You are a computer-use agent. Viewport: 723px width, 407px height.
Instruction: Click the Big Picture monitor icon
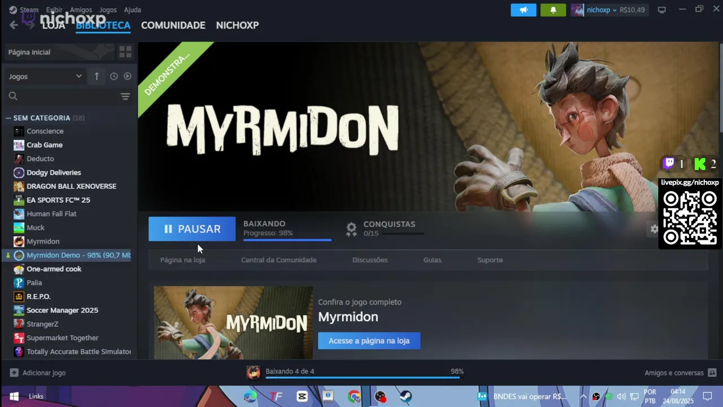[662, 10]
